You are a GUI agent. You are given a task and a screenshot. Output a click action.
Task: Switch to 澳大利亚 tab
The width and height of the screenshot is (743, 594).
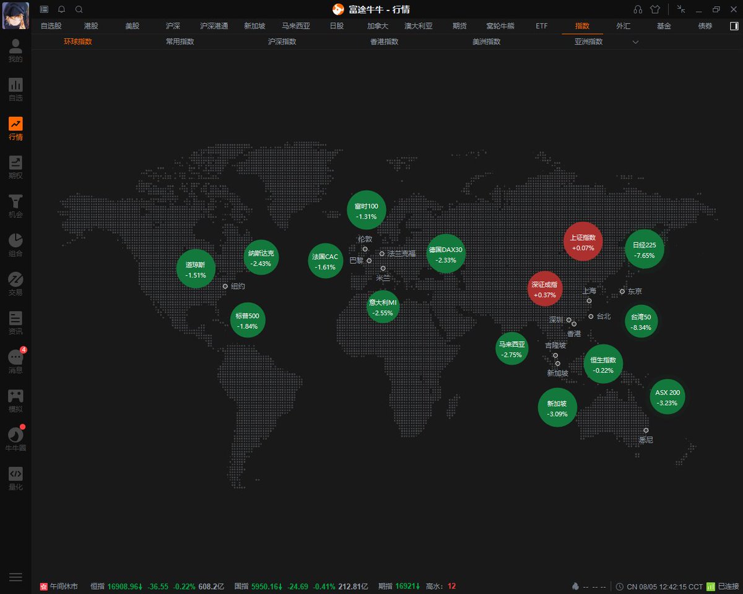pyautogui.click(x=419, y=26)
